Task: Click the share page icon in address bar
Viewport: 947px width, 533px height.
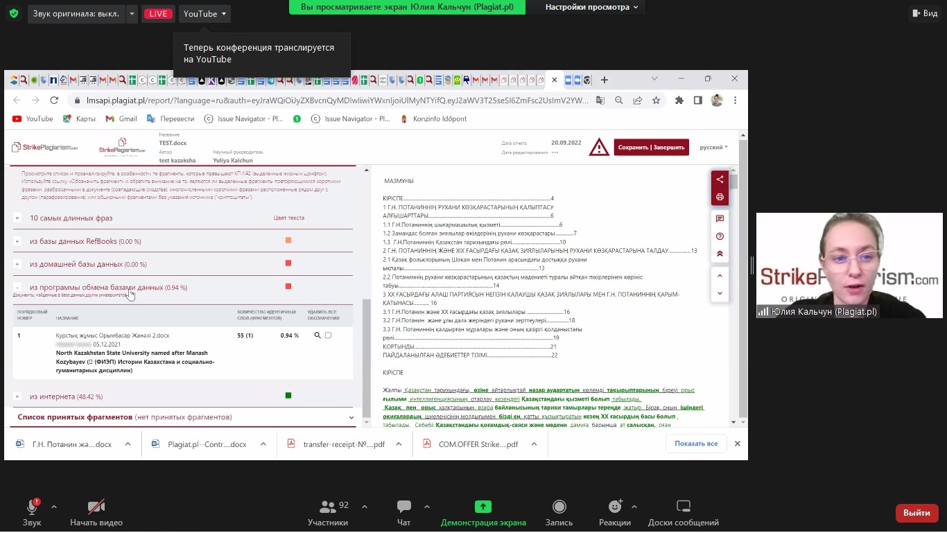Action: pos(637,101)
